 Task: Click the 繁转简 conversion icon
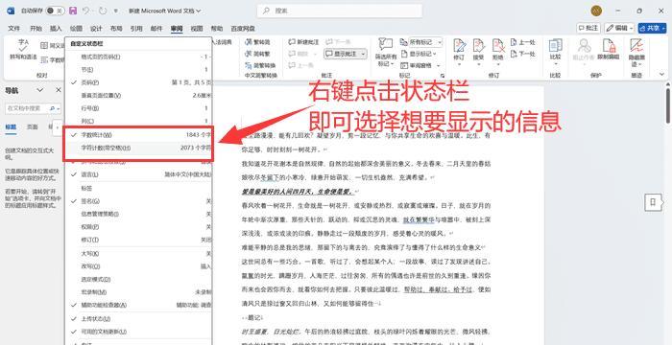click(248, 42)
